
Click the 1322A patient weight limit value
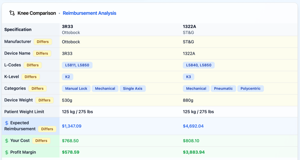tap(198, 112)
